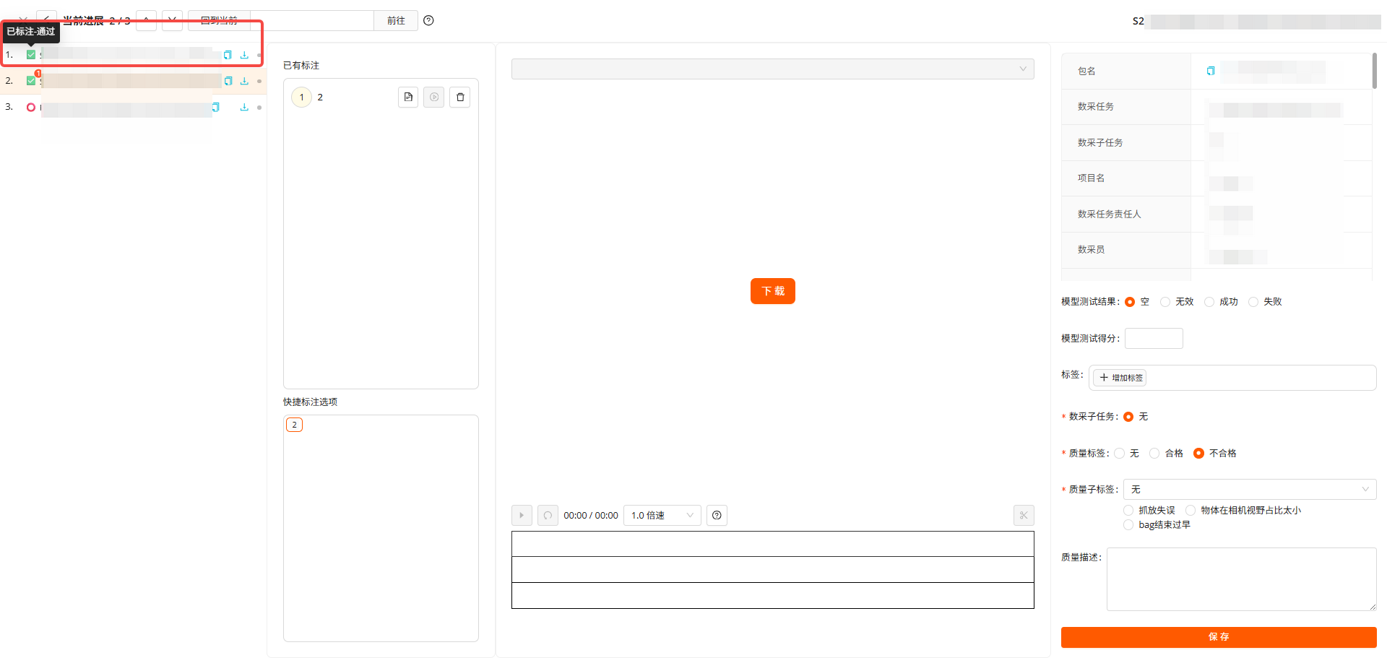Choose the 抓放失误 quality sub-label option
Image resolution: width=1387 pixels, height=658 pixels.
[1128, 511]
